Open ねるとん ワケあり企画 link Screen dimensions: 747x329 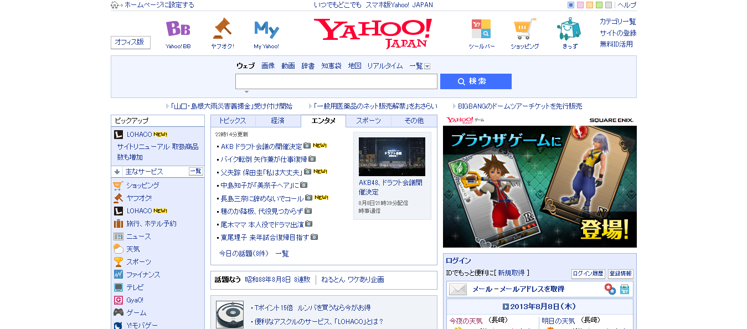[353, 280]
